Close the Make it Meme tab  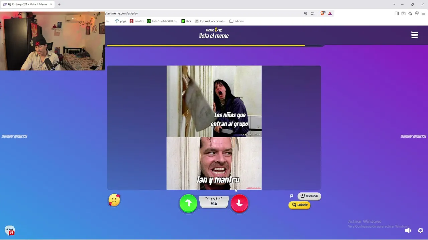51,5
